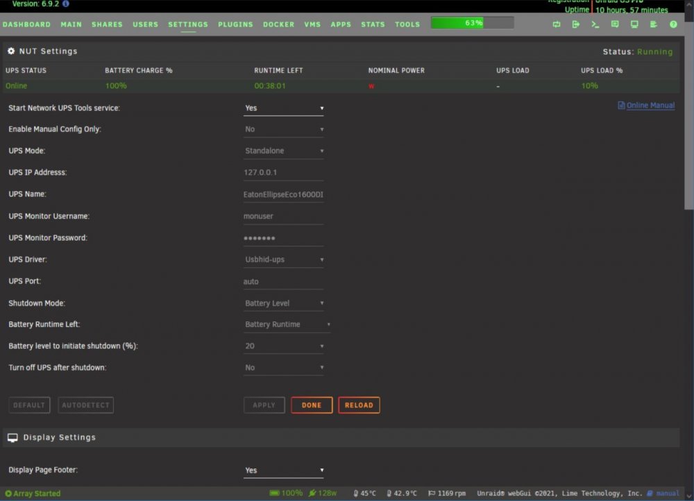
Task: Go to the Dashboard tab
Action: [x=26, y=24]
